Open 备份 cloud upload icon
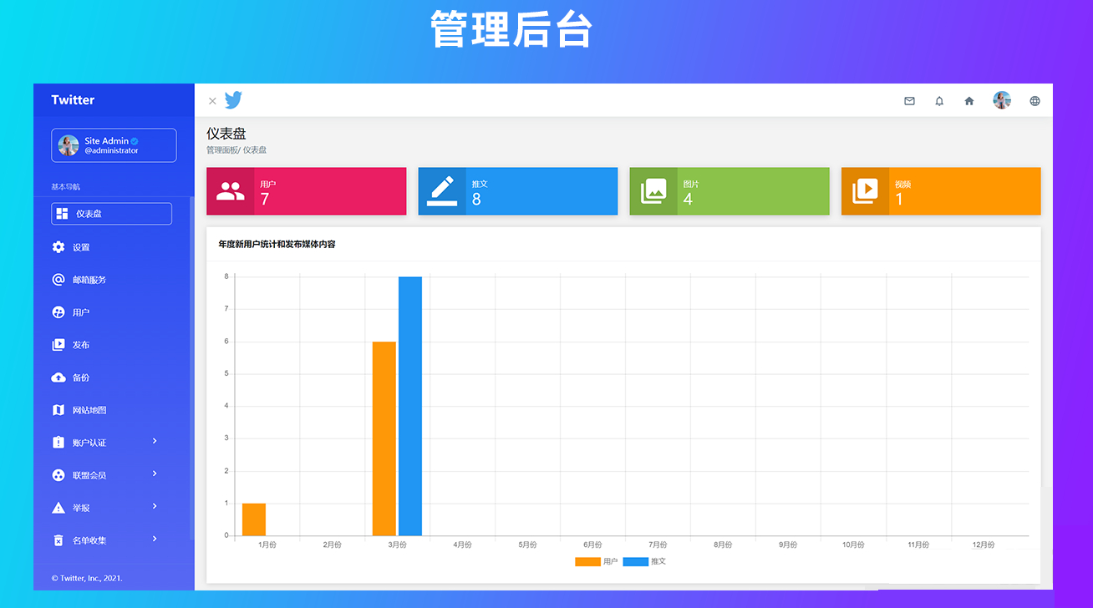Image resolution: width=1093 pixels, height=608 pixels. (58, 377)
